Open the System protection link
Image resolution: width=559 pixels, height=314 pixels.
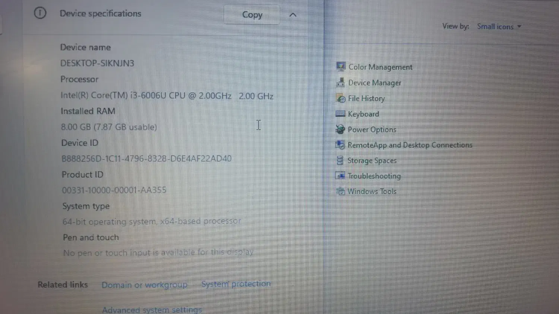point(236,284)
